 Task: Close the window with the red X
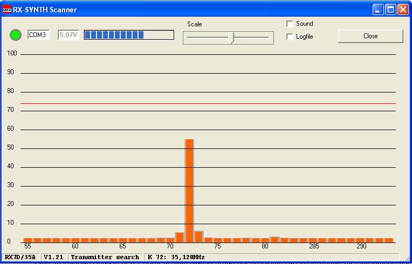pyautogui.click(x=403, y=10)
